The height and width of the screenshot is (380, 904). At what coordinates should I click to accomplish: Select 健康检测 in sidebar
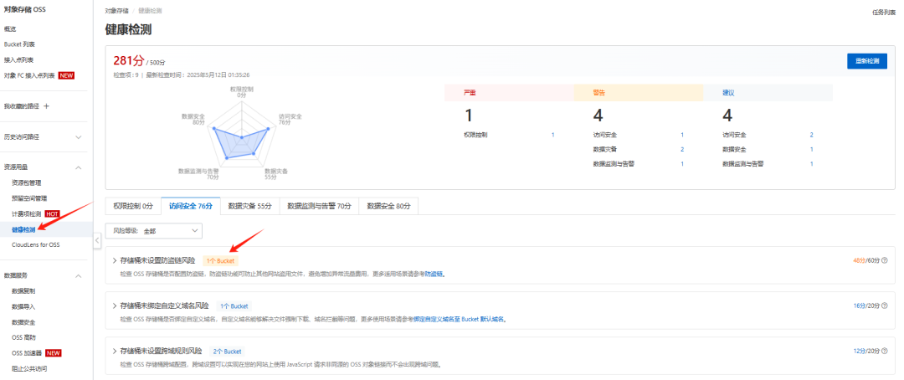coord(23,229)
